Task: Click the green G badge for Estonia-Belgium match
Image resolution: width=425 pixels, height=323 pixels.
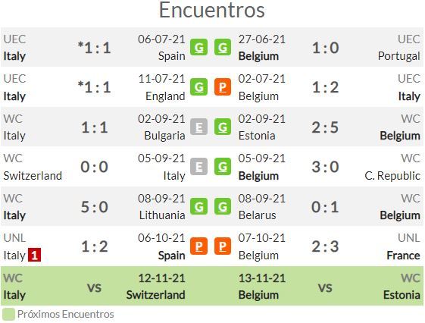Action: click(223, 127)
